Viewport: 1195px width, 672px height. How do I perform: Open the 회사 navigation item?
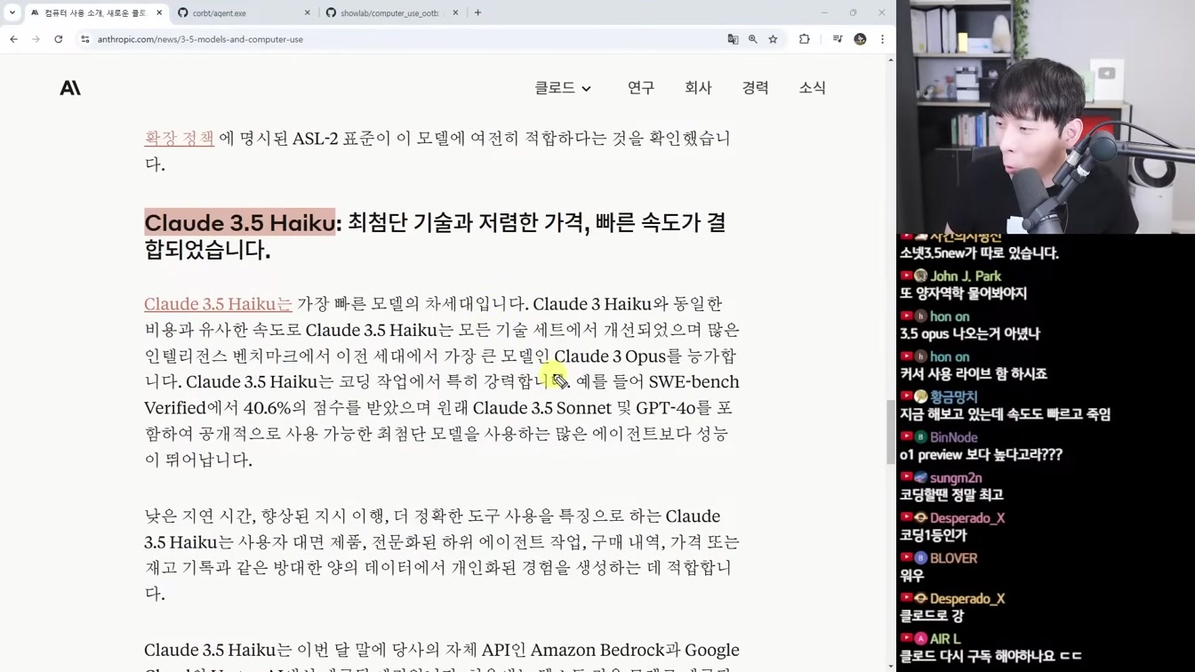tap(698, 87)
